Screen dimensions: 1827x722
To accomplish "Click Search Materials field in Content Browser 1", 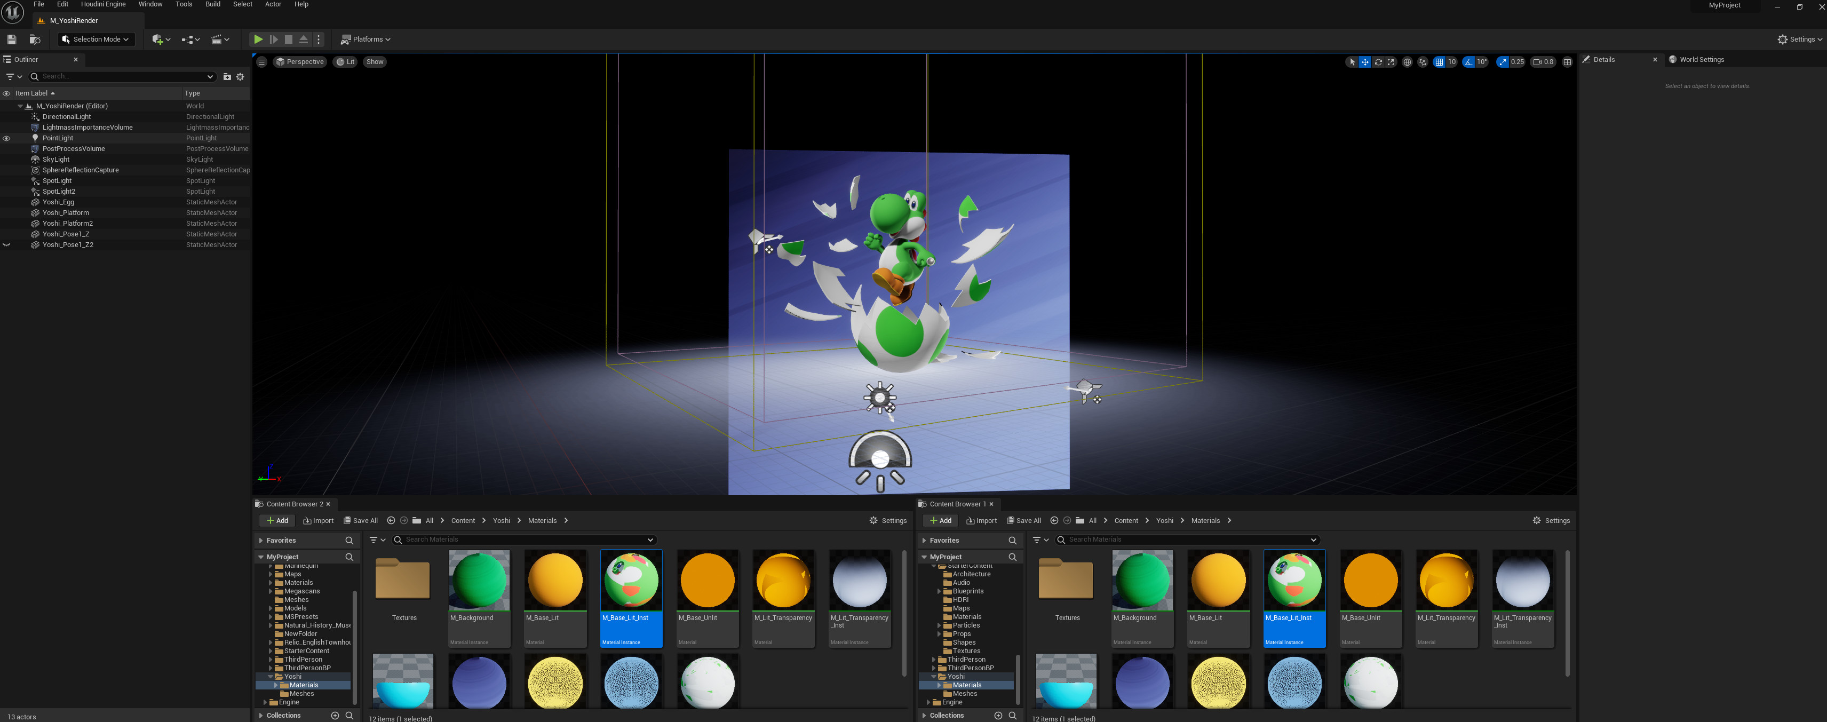I will [x=1188, y=539].
